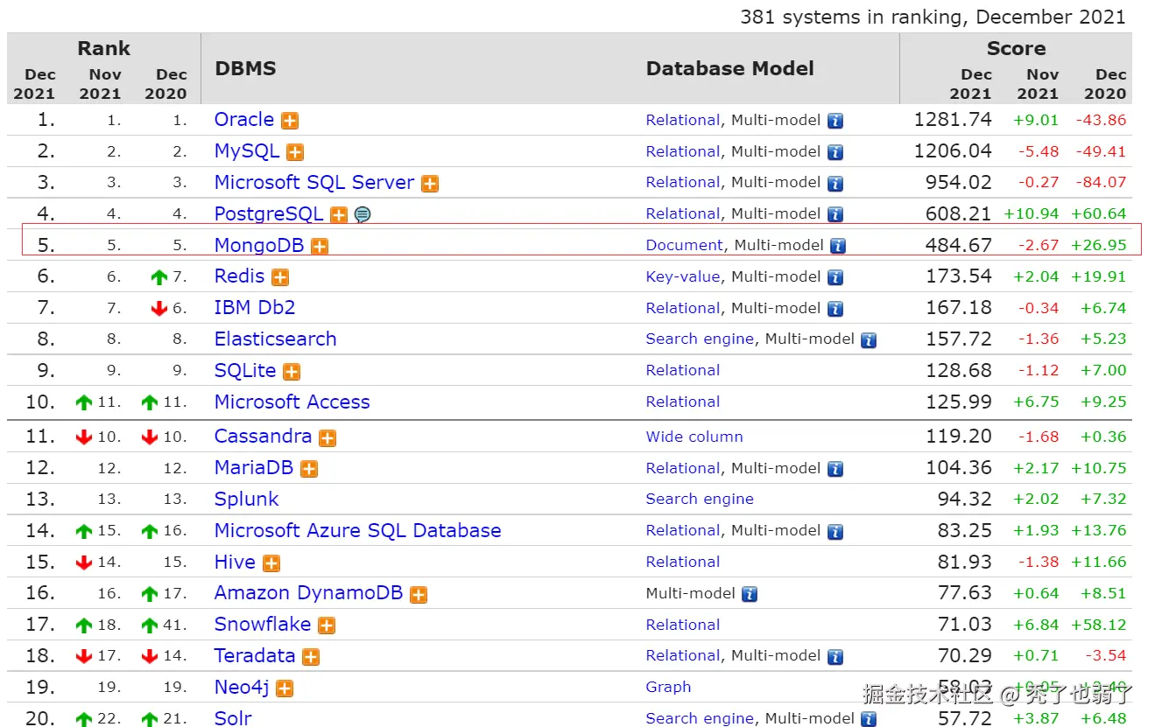Show multi-model info icon for Elasticsearch
This screenshot has width=1155, height=727.
click(x=868, y=339)
